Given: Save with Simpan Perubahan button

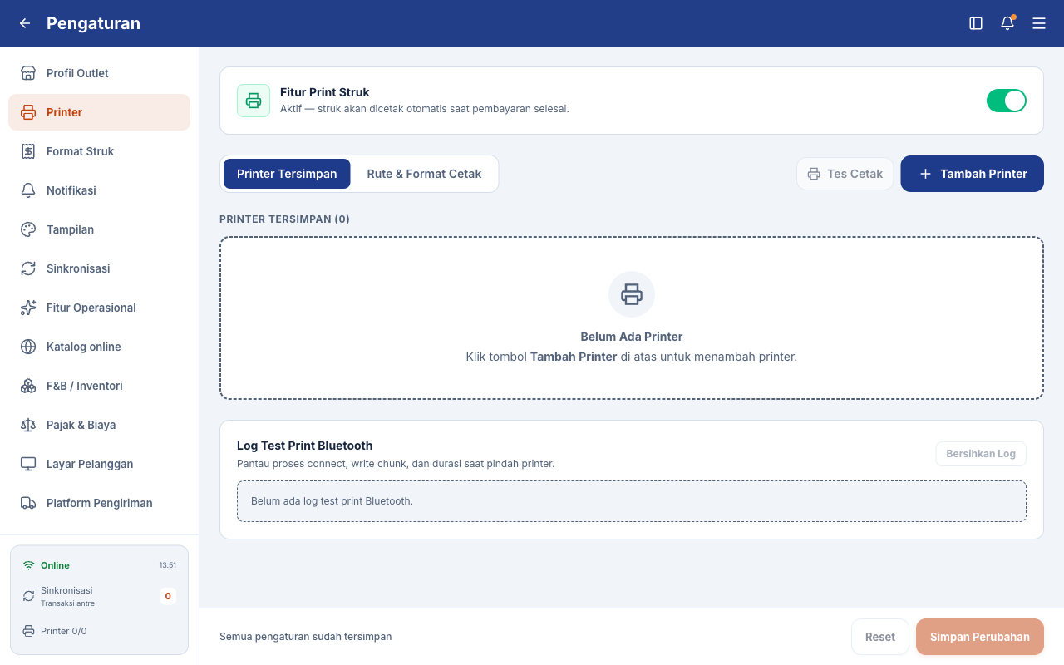Looking at the screenshot, I should [980, 637].
